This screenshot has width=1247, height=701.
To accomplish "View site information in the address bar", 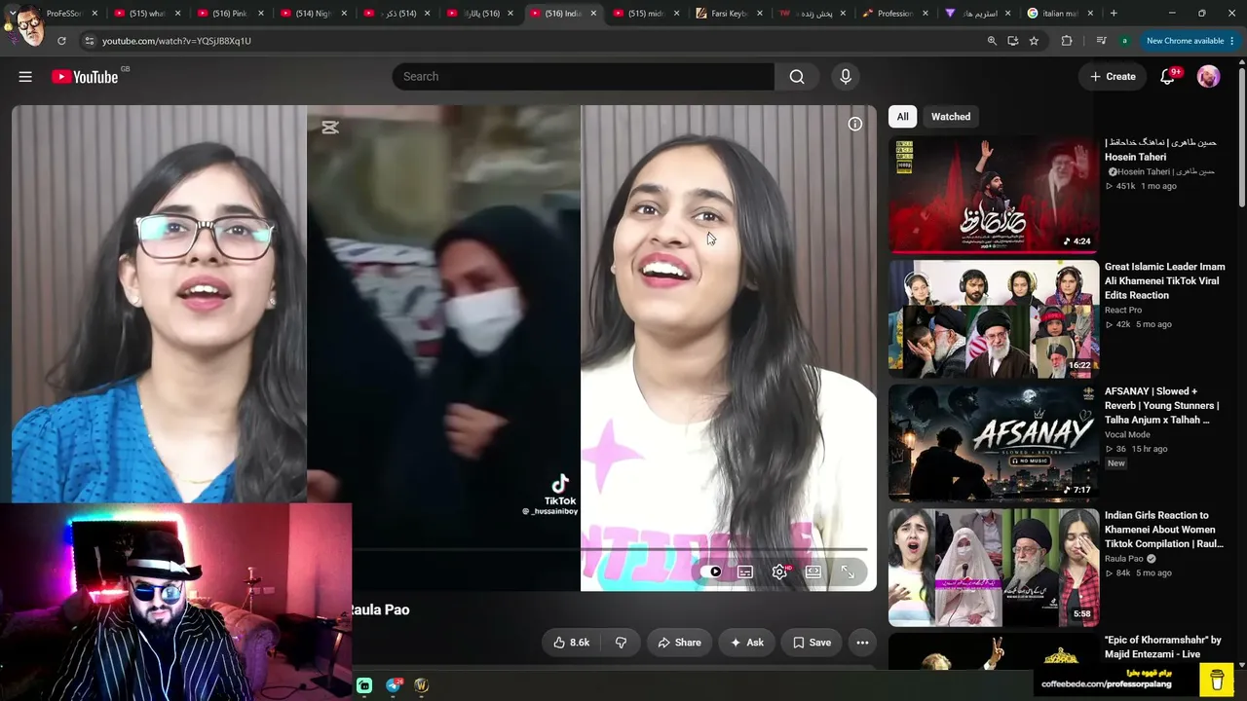I will click(x=89, y=41).
